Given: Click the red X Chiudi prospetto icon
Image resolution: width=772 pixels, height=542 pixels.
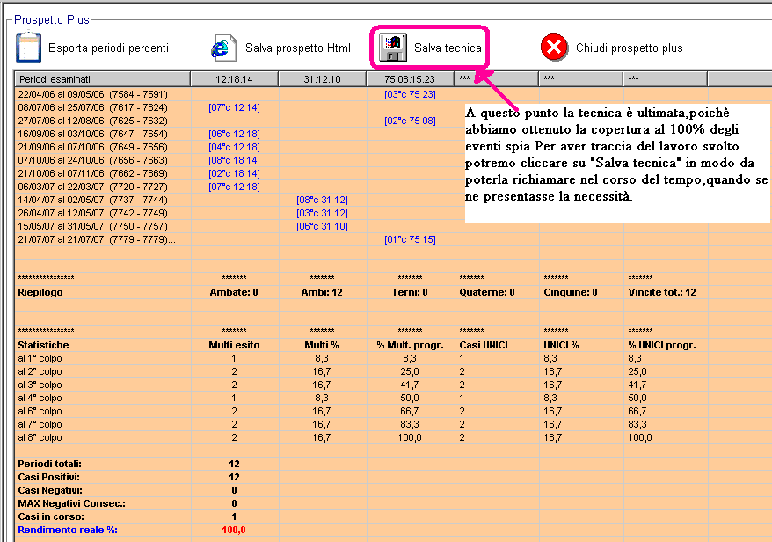Looking at the screenshot, I should 555,48.
